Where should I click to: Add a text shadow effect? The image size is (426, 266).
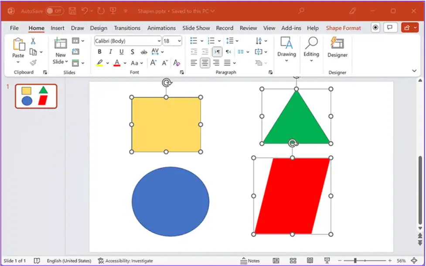pyautogui.click(x=132, y=51)
